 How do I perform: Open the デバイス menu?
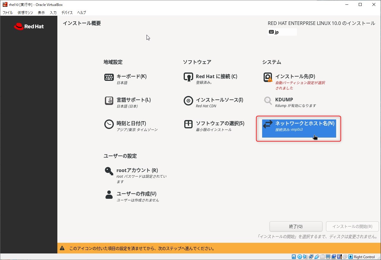click(67, 13)
